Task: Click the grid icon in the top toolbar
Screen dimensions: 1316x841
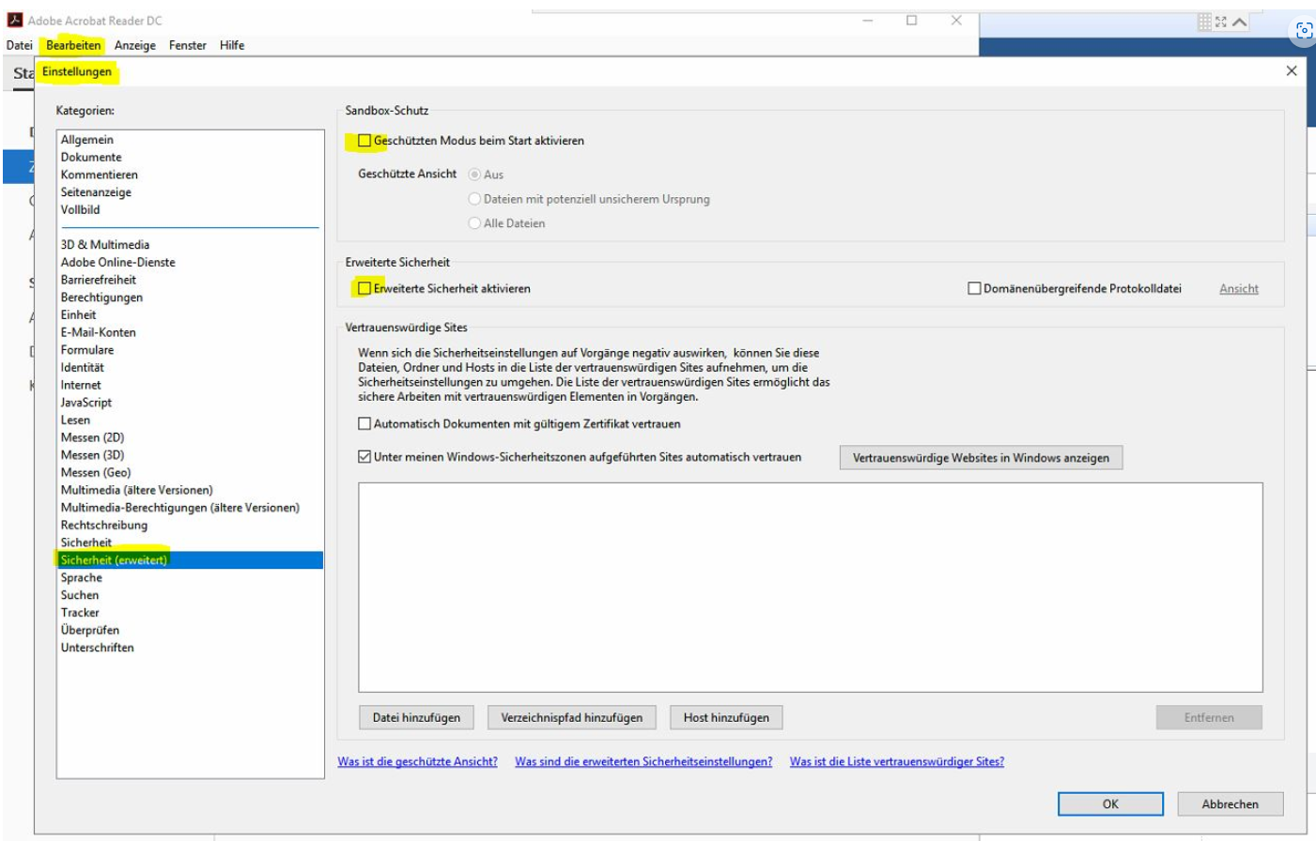Action: coord(1204,22)
